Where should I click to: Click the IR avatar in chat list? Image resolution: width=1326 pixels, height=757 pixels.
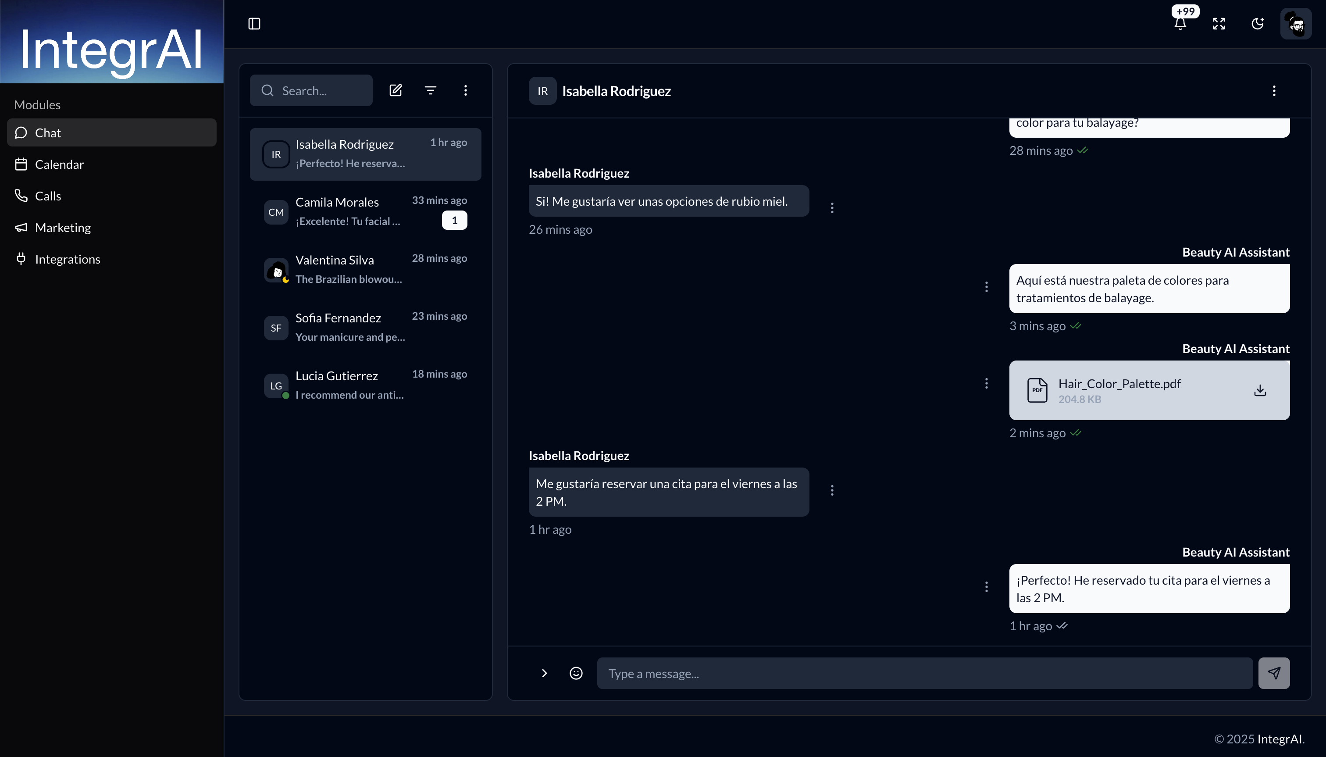[x=276, y=154]
